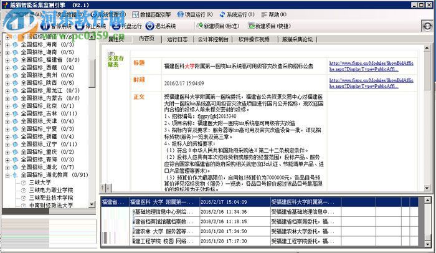Click the 项目运行 globe icon
Viewport: 436px width, 253px height.
(x=180, y=14)
